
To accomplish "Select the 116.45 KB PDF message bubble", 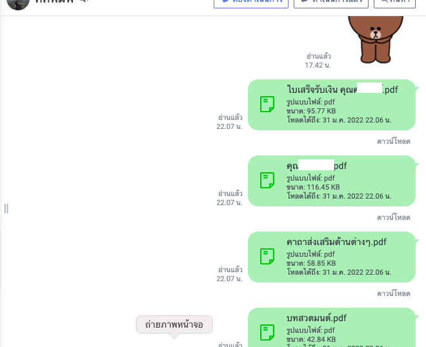I will (332, 181).
